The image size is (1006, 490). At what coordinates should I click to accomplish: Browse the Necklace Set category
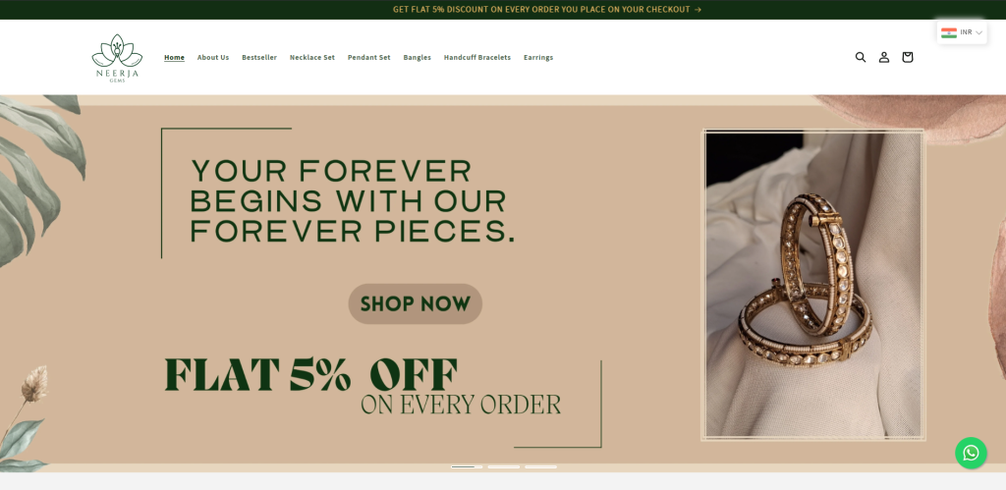[x=311, y=57]
